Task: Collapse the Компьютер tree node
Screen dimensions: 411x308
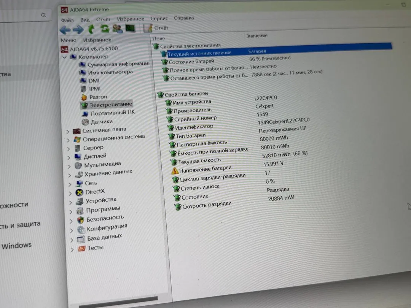Action: coord(64,57)
